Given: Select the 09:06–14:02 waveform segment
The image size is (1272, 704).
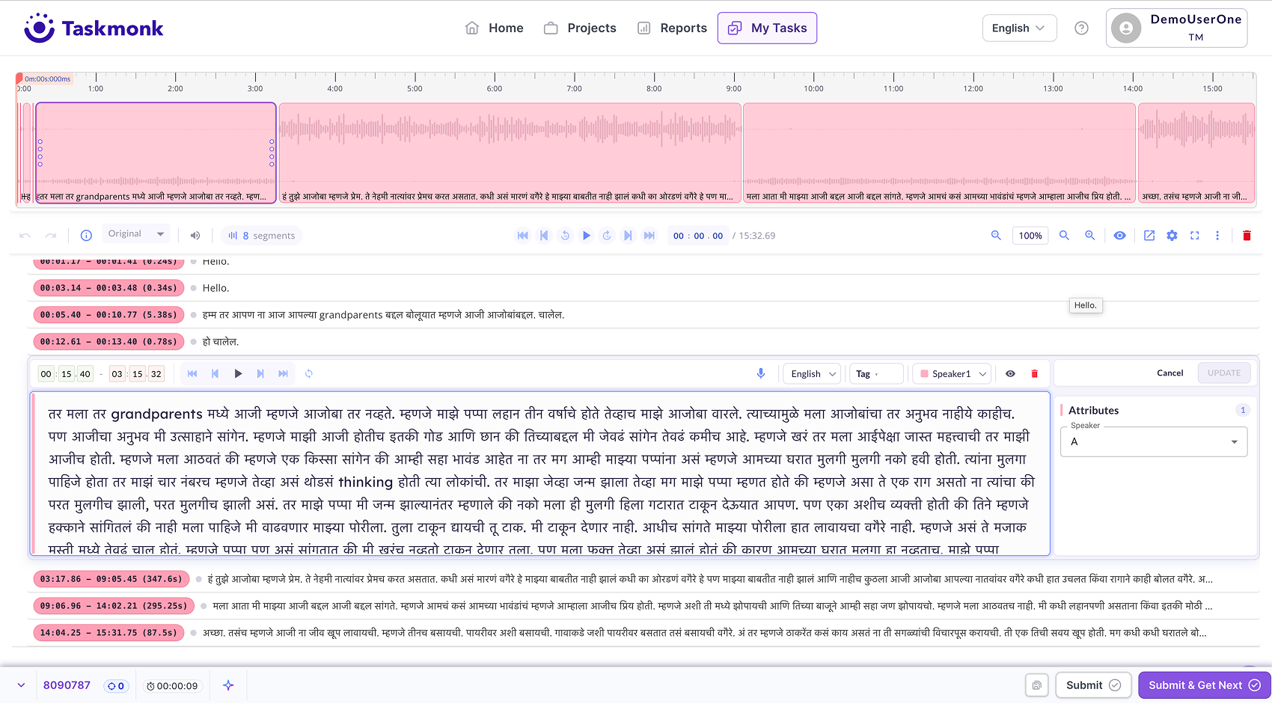Looking at the screenshot, I should pyautogui.click(x=939, y=153).
